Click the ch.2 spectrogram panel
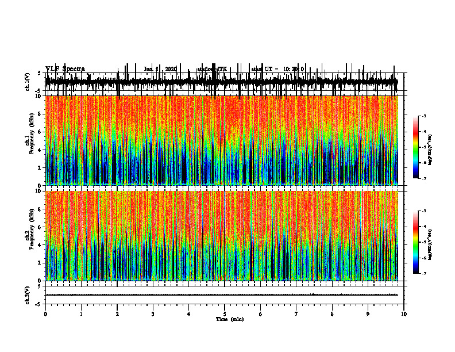 (x=221, y=236)
